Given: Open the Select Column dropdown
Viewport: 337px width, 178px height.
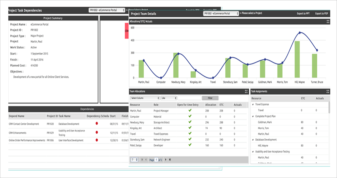Looking at the screenshot, I should pyautogui.click(x=145, y=98).
